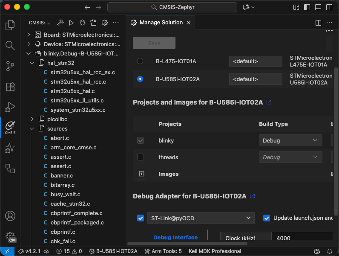
Task: Click the Run play icon in CMSIS toolbar
Action: click(72, 23)
